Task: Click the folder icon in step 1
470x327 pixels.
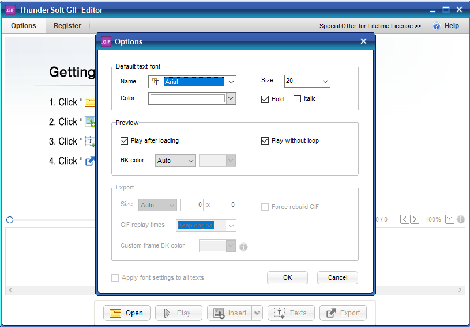Action: [90, 102]
